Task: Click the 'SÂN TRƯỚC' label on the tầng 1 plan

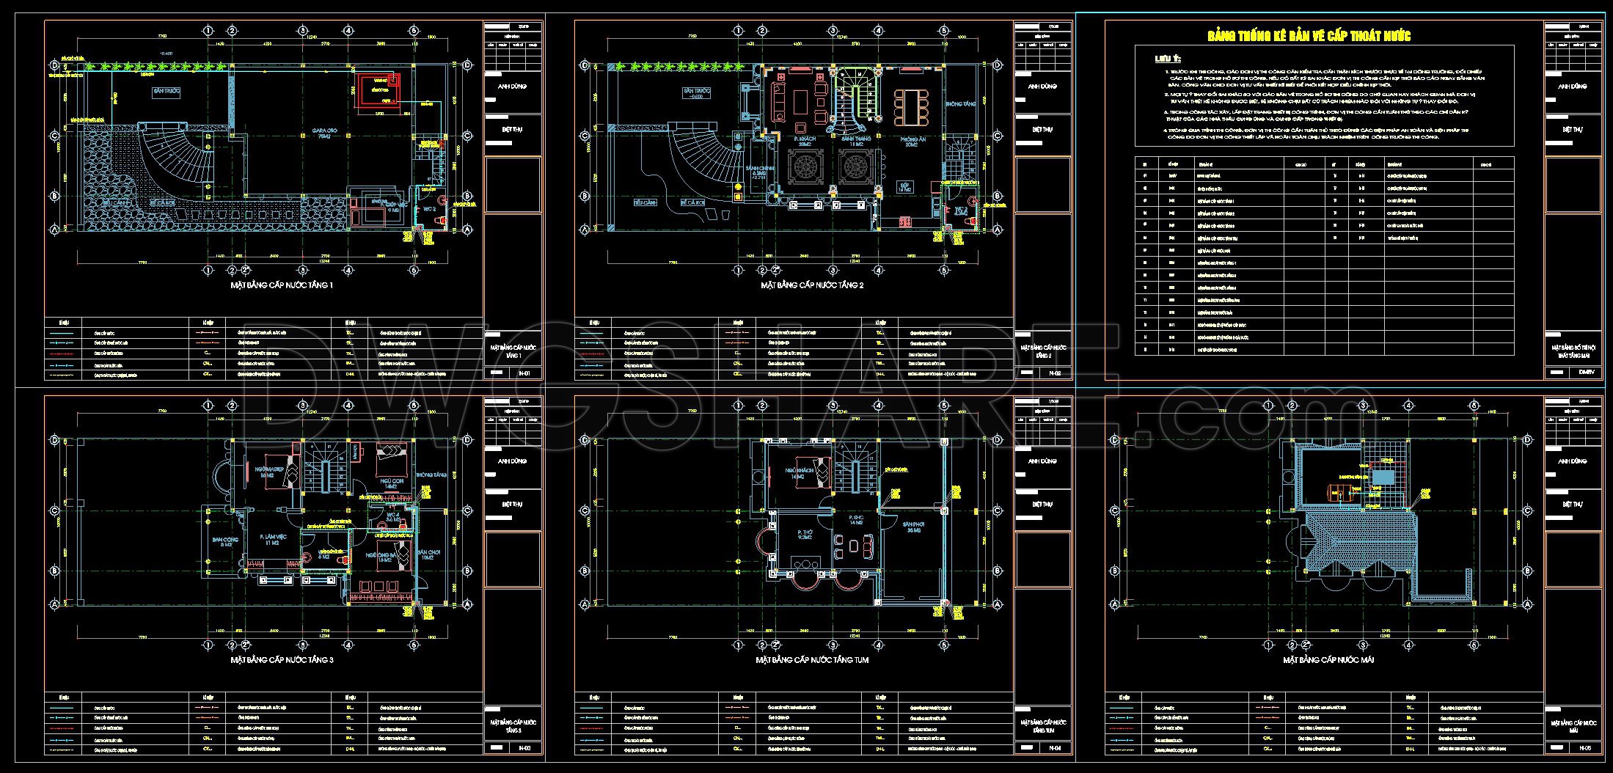Action: [167, 91]
